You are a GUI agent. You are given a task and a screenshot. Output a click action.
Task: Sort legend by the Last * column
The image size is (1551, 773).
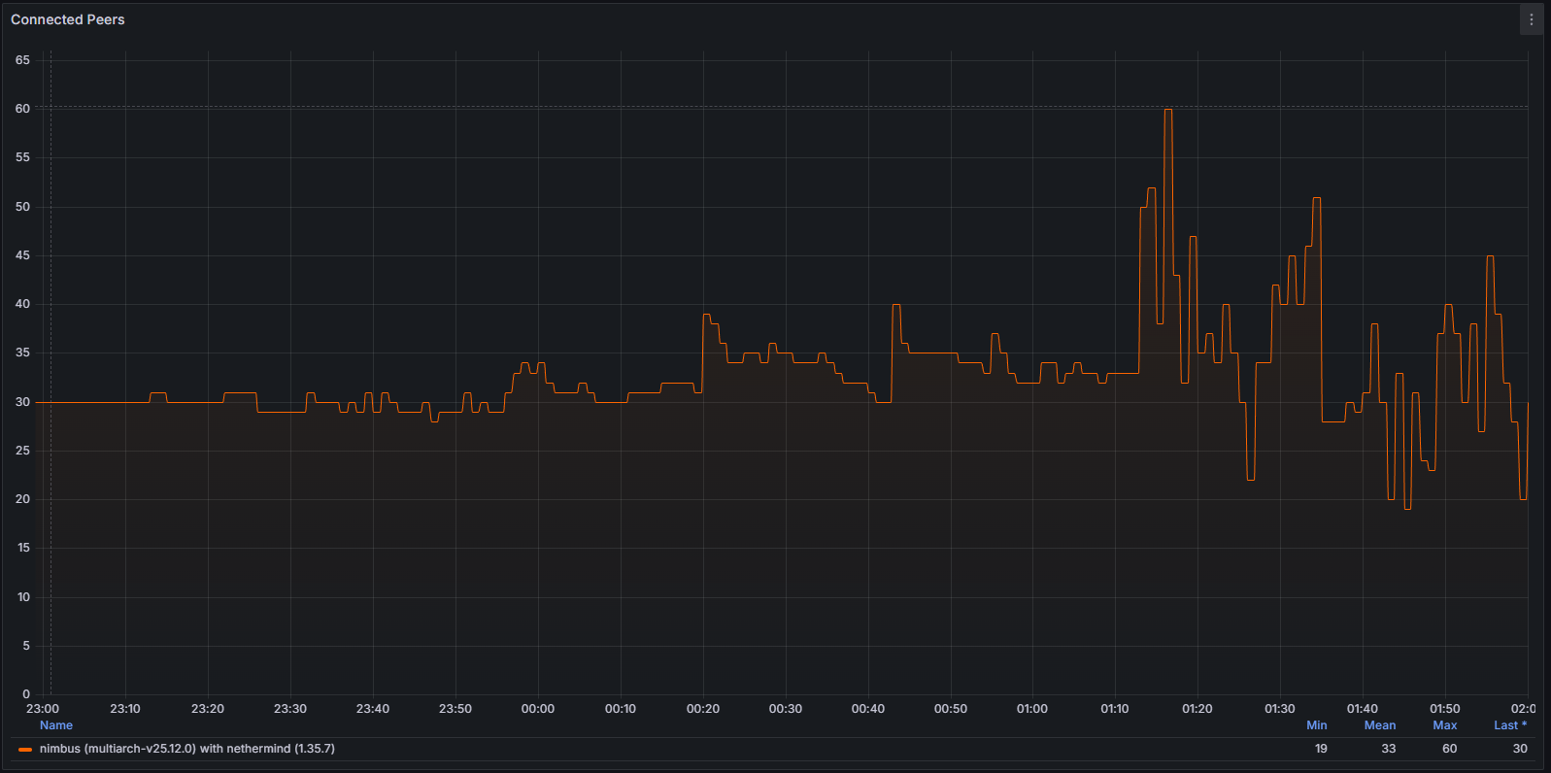(x=1509, y=725)
